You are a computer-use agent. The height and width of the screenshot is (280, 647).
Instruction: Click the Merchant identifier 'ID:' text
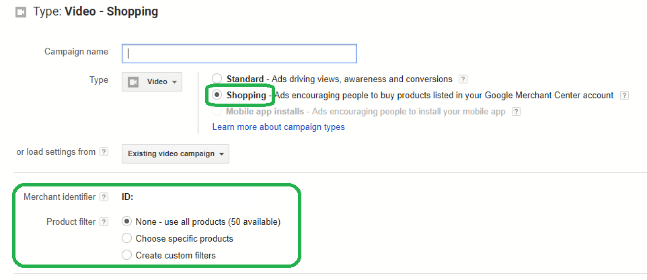pyautogui.click(x=127, y=197)
